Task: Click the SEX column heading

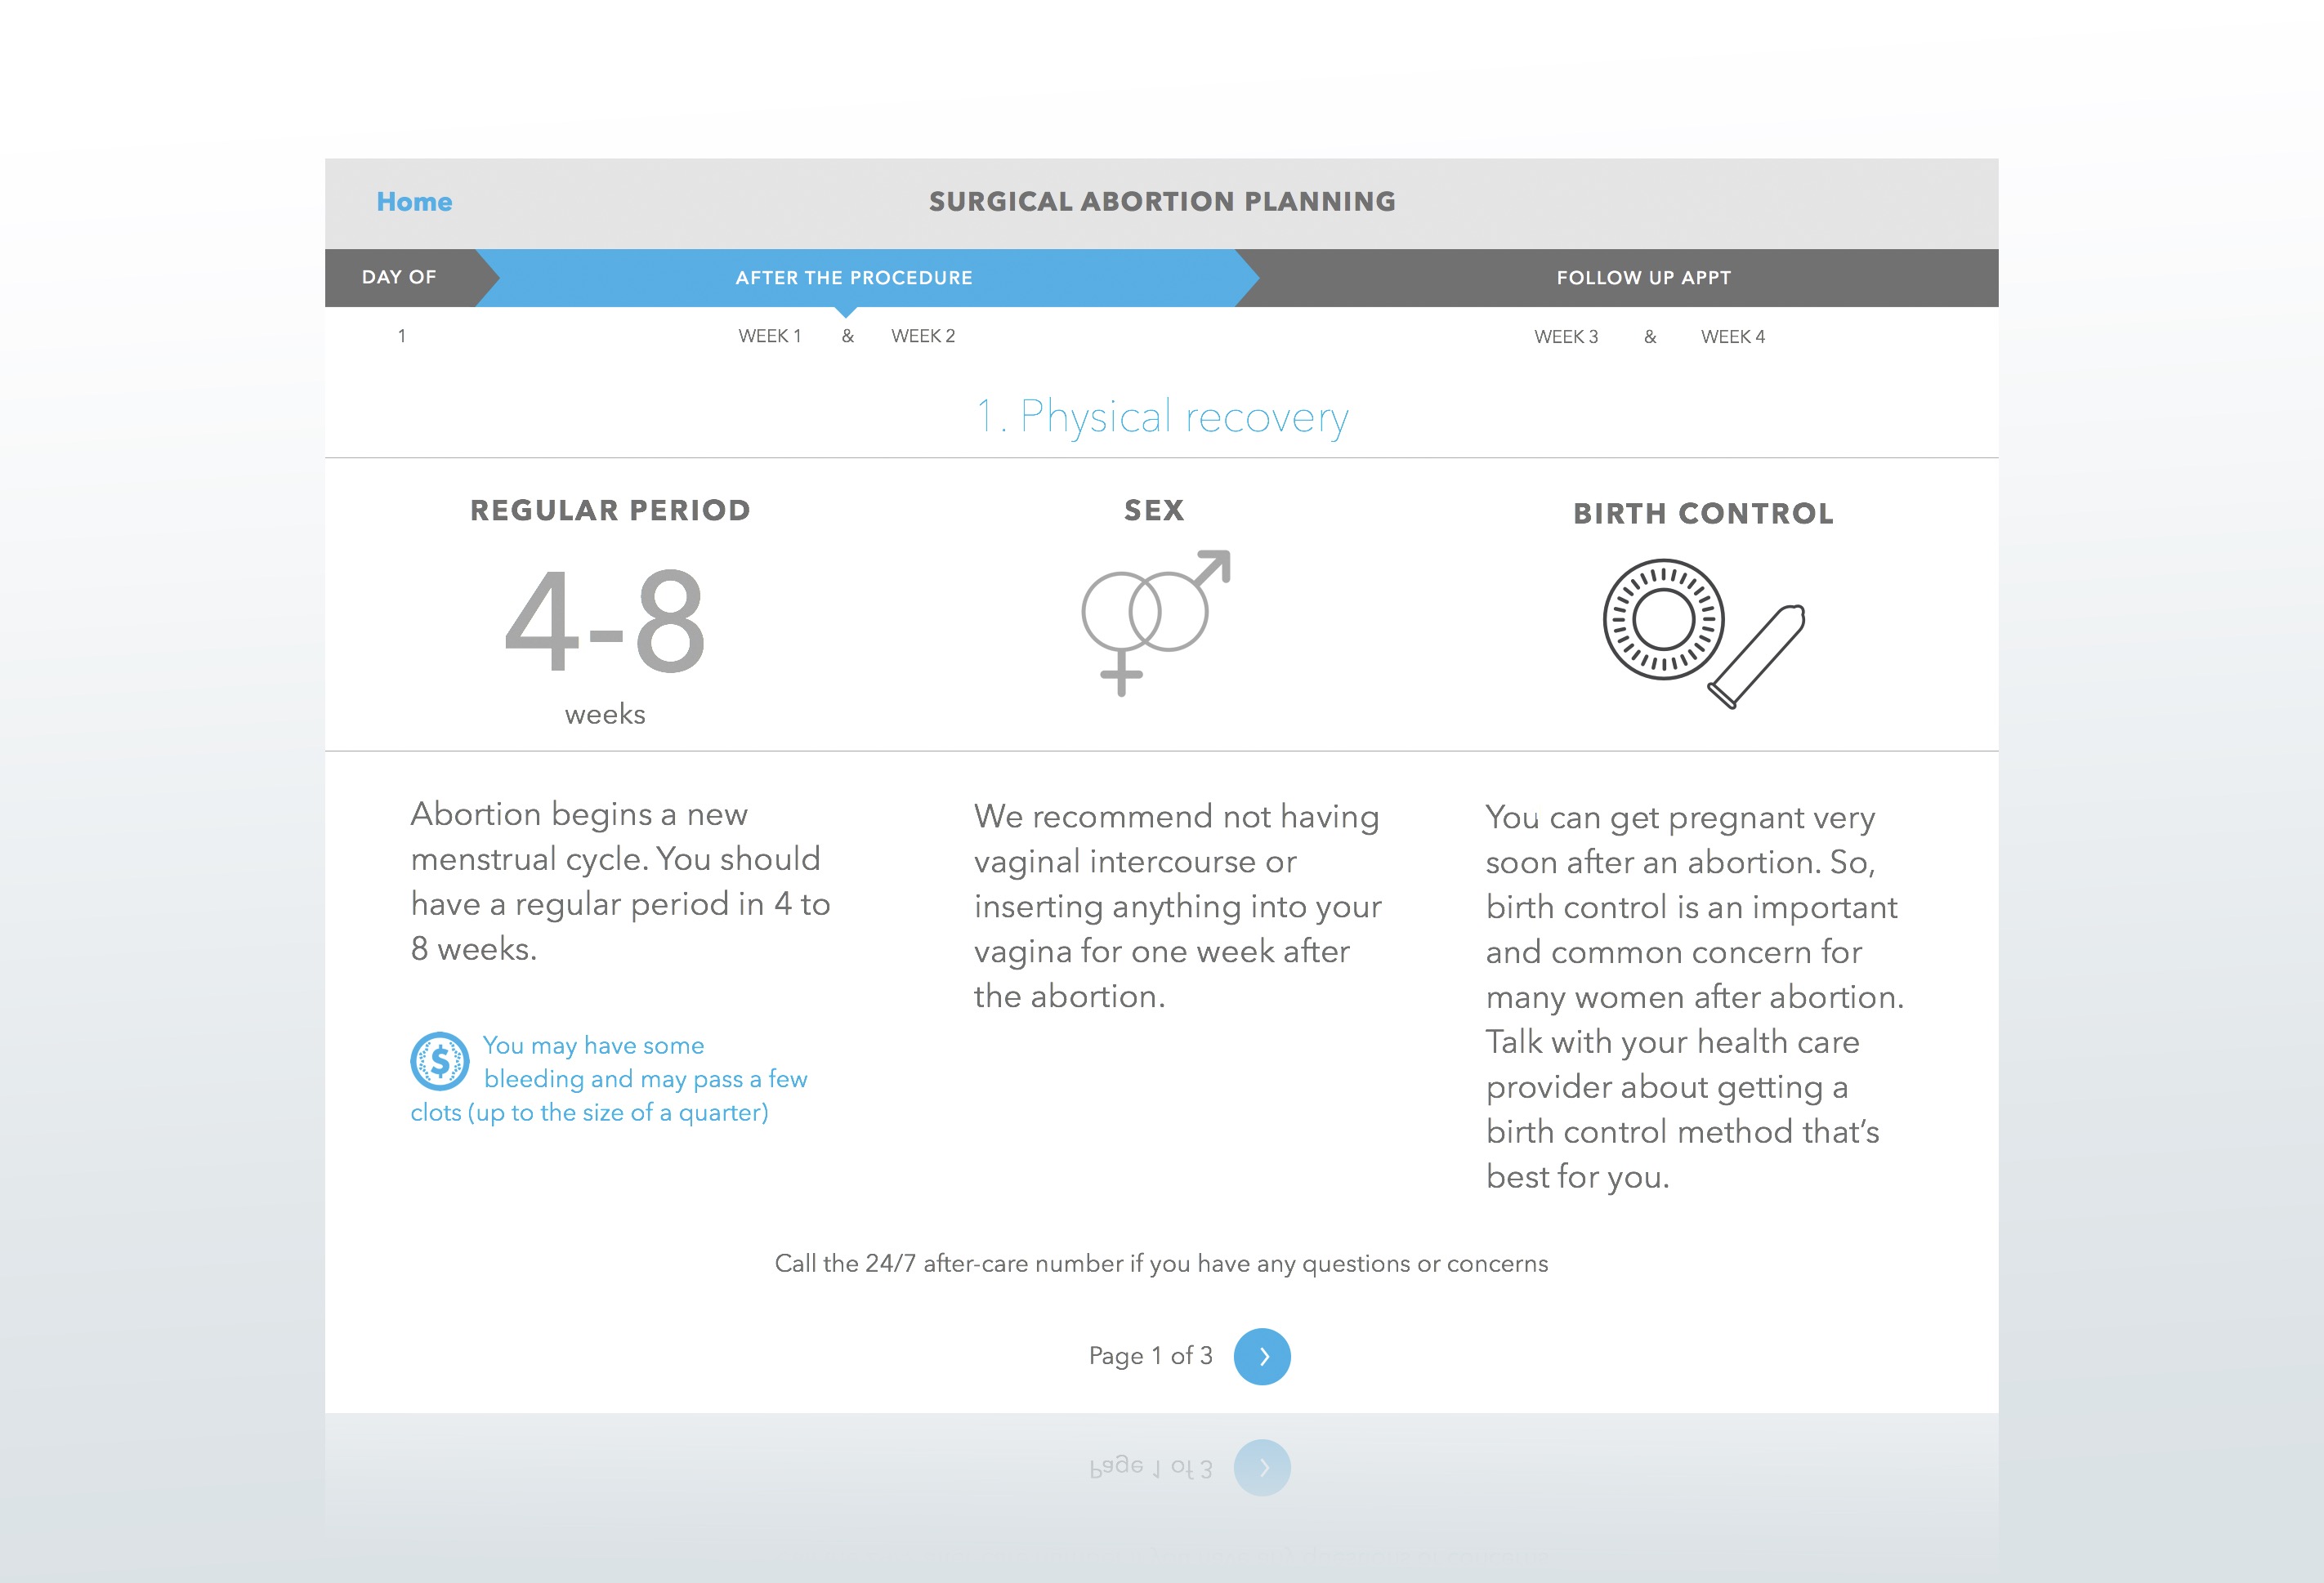Action: tap(1154, 511)
